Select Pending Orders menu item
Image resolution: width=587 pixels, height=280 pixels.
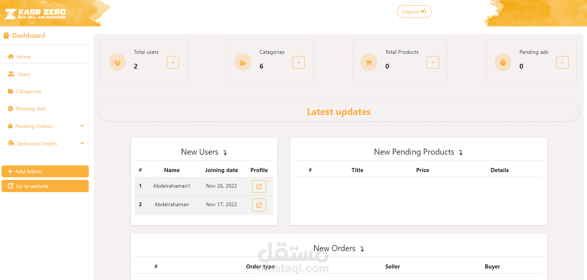(45, 126)
